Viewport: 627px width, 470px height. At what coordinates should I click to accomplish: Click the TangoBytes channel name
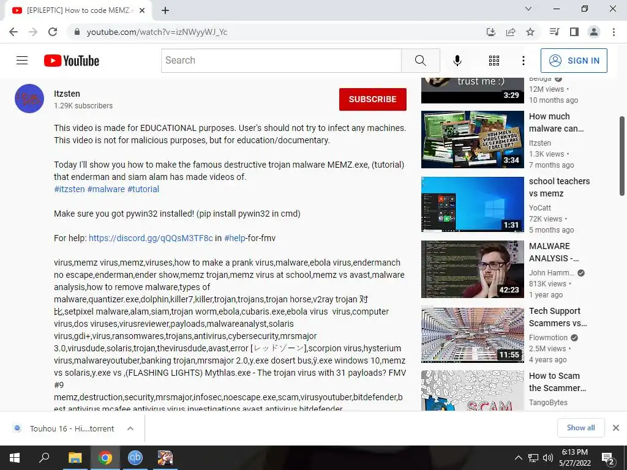[x=548, y=403]
